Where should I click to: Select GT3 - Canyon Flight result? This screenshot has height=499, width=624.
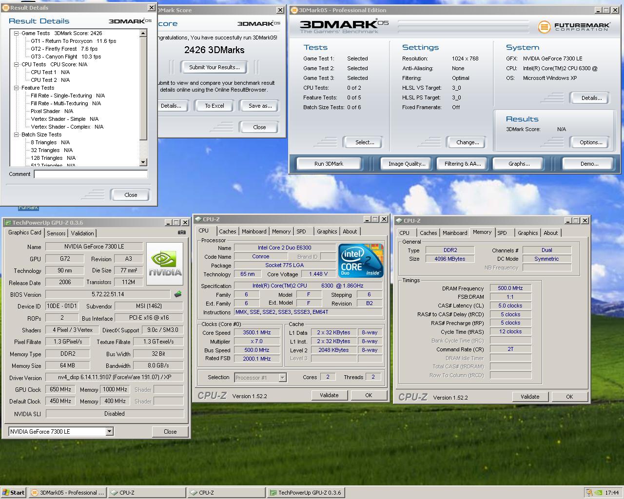[x=66, y=57]
